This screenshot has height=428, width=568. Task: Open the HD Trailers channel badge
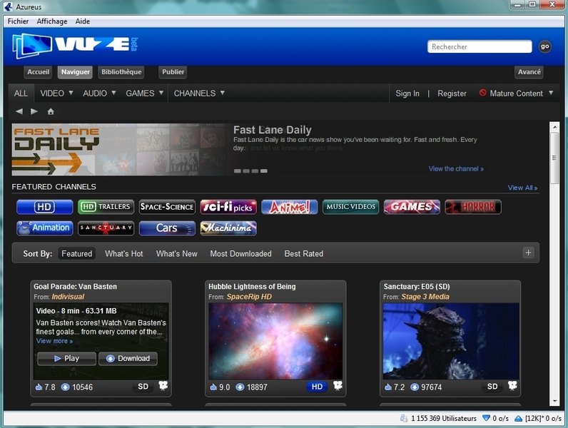click(x=106, y=207)
